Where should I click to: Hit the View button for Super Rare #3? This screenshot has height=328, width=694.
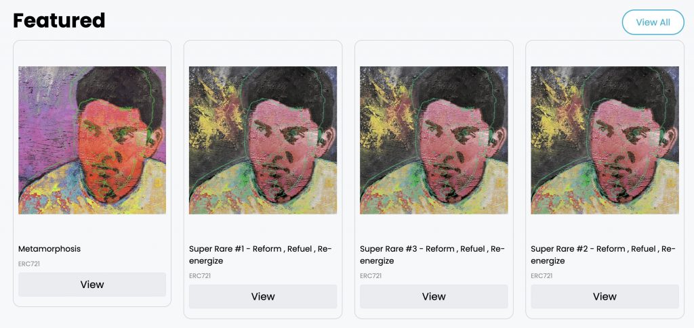(x=434, y=296)
